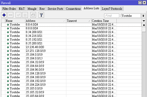The image size is (147, 97).
Task: Open the filter funnel icon
Action: pos(41,15)
